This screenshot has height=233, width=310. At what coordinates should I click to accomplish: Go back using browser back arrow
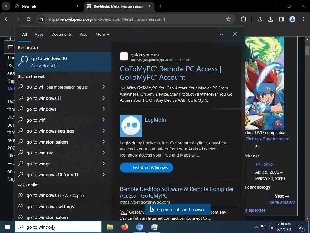tap(7, 19)
